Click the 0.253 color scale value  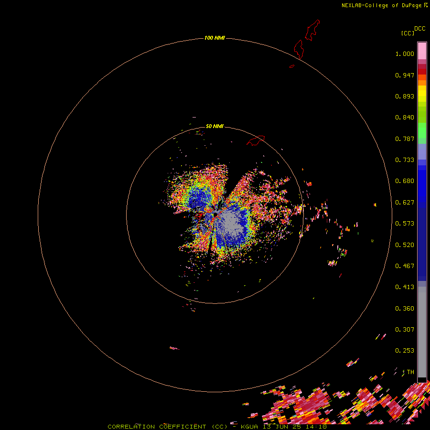(x=405, y=351)
